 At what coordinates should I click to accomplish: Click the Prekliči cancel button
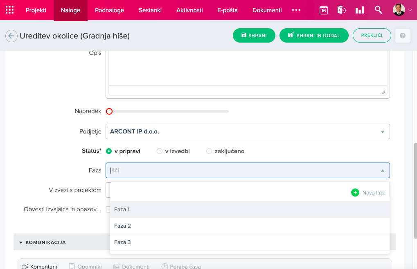[372, 36]
